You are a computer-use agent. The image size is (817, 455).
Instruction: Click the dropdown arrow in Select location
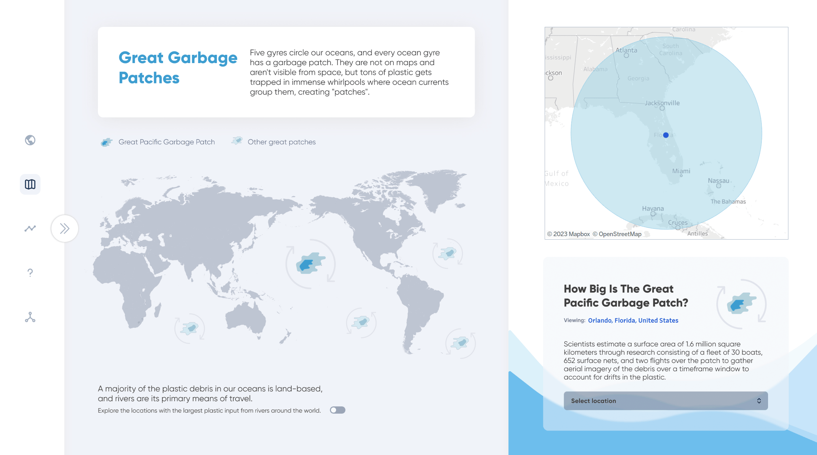pyautogui.click(x=759, y=400)
